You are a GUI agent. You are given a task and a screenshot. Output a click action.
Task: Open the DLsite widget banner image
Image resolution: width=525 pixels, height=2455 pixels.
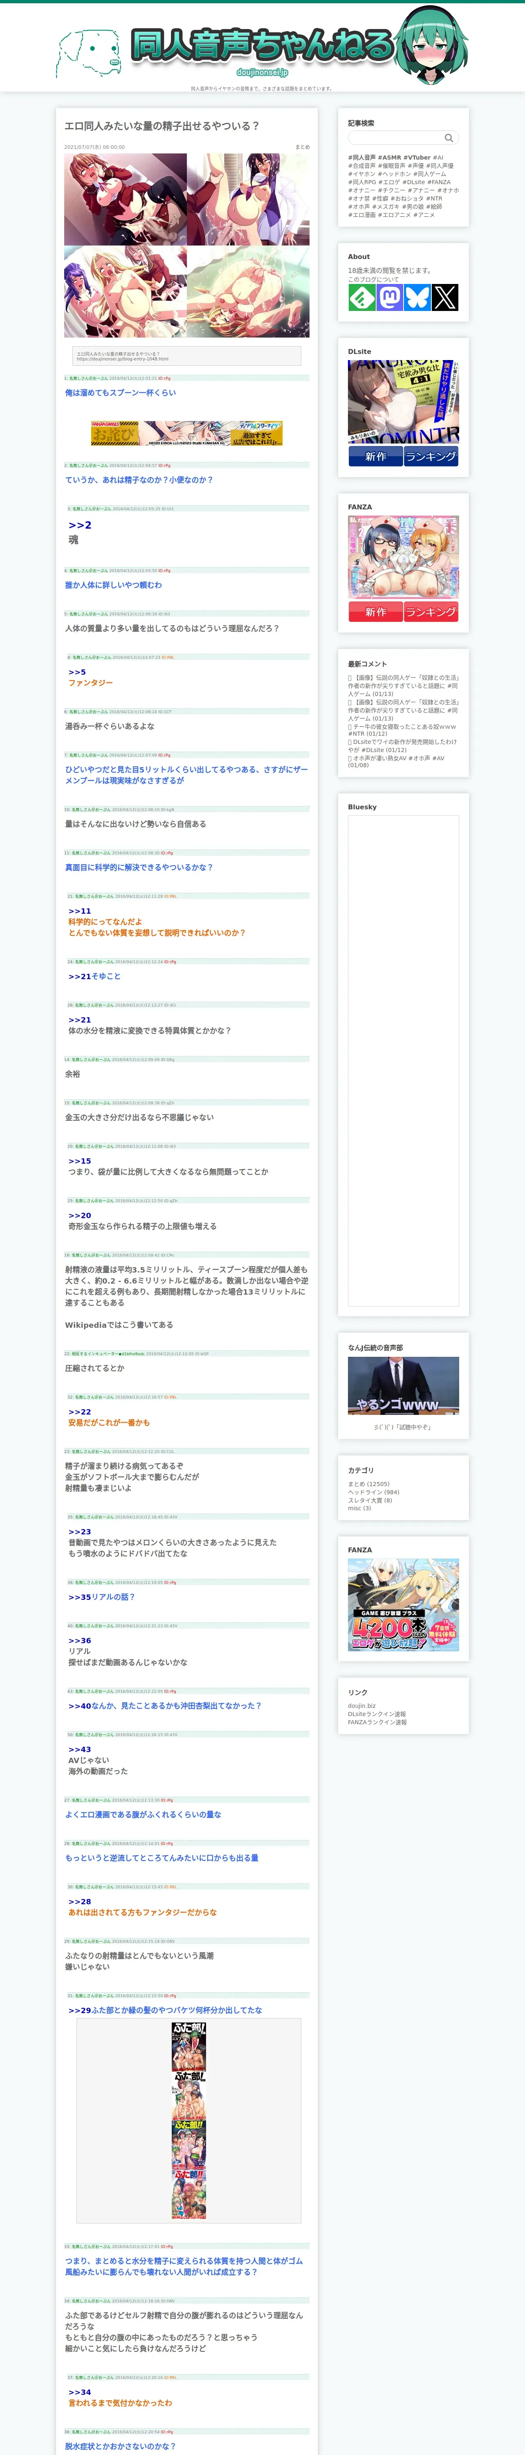(403, 402)
